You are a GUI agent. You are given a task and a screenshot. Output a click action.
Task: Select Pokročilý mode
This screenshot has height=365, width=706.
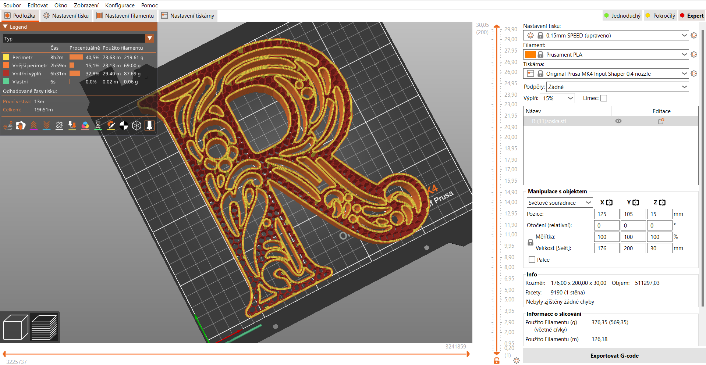coord(660,15)
